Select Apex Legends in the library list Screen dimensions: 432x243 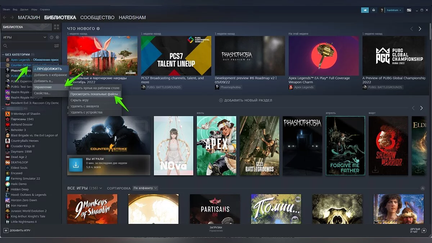[x=32, y=60]
